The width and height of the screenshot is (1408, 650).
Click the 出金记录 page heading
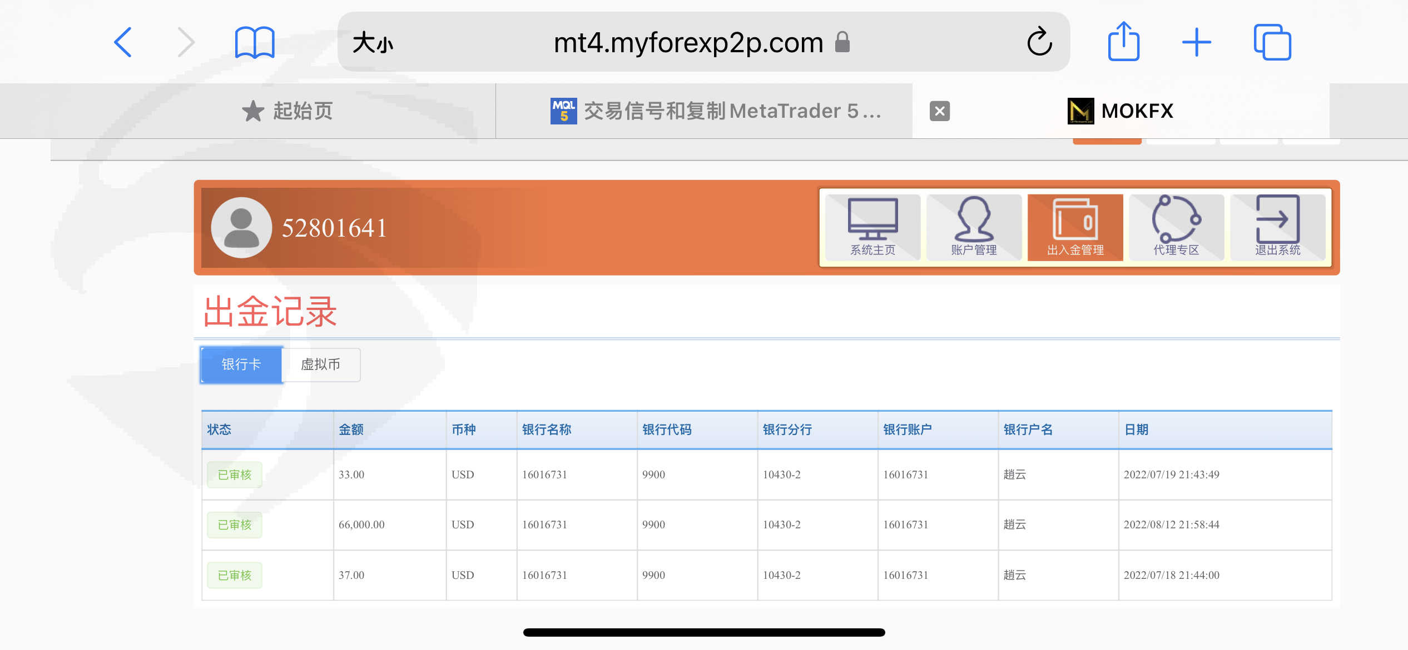click(x=270, y=312)
